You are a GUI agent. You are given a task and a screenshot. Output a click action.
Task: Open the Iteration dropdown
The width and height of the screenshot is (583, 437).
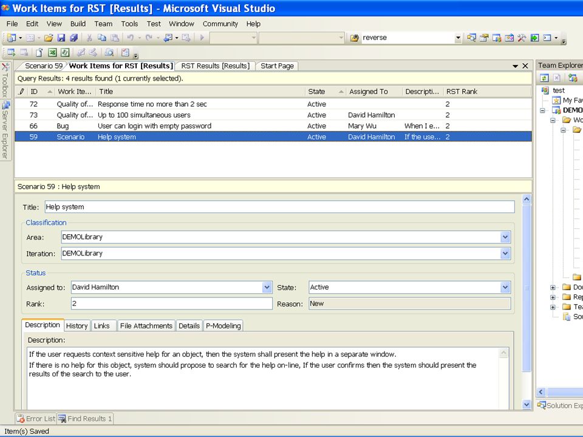coord(505,254)
